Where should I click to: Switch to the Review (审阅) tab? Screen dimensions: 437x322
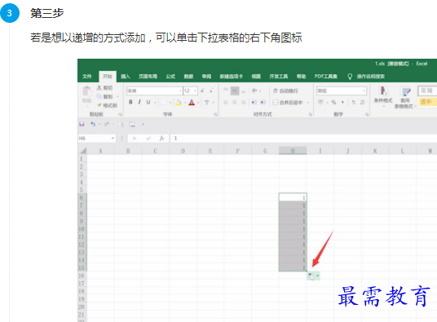point(206,77)
